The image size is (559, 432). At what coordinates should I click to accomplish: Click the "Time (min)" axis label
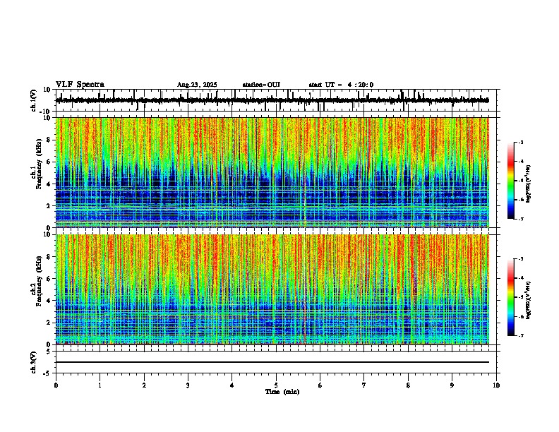point(282,392)
